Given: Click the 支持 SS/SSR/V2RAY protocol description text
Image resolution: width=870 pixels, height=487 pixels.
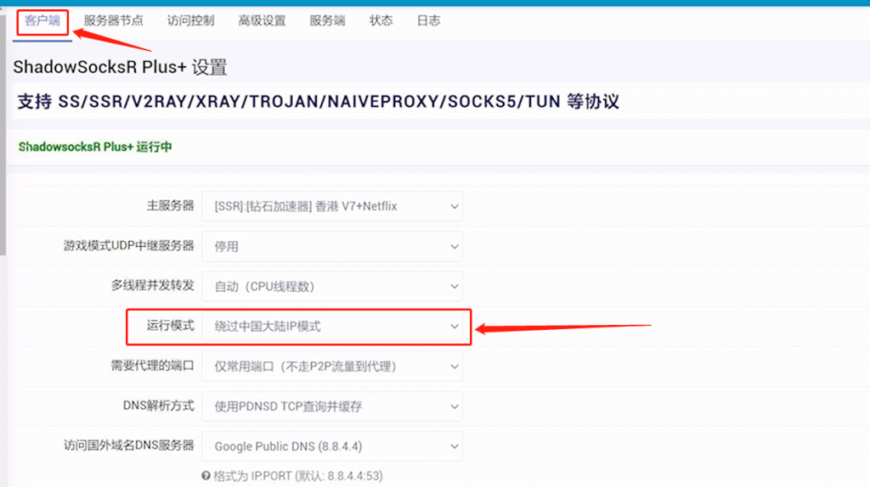Looking at the screenshot, I should [319, 102].
